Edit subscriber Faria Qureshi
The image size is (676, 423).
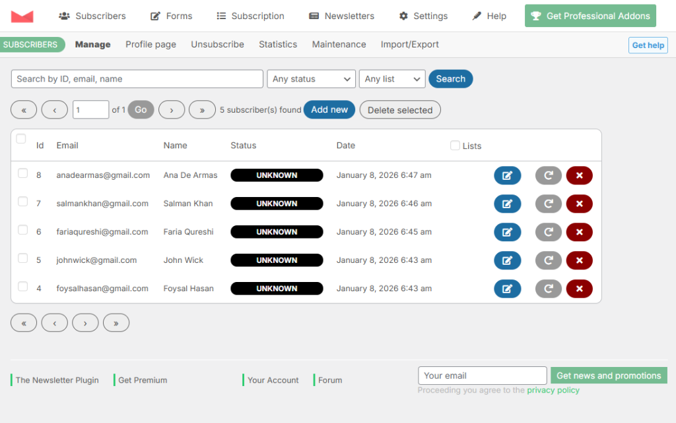point(508,233)
